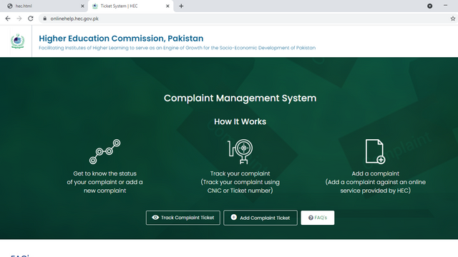
Task: Click the 'Complaint Management System' heading
Action: point(240,99)
